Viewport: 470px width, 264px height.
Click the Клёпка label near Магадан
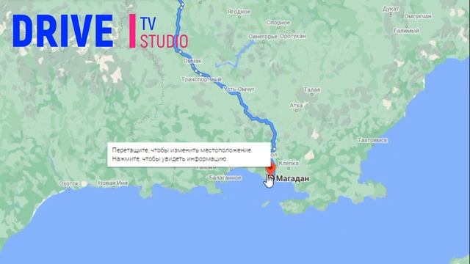point(289,163)
